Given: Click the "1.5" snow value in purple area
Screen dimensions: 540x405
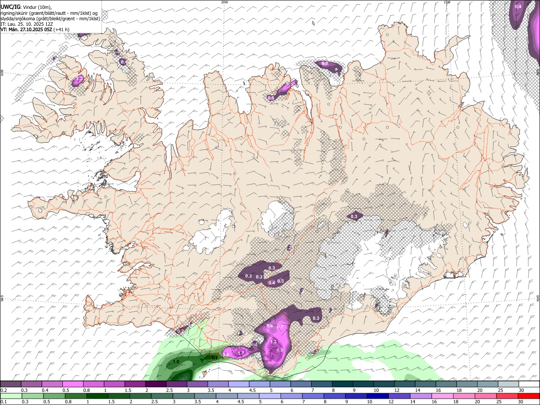Looking at the screenshot, I should pos(279,350).
